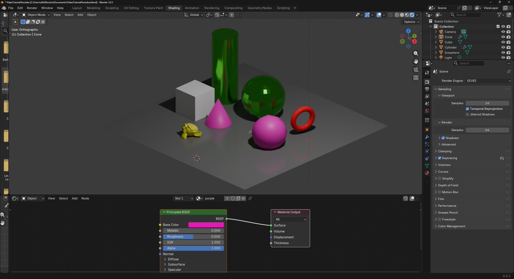The height and width of the screenshot is (279, 514).
Task: Open the Physics properties tab icon
Action: 427,151
